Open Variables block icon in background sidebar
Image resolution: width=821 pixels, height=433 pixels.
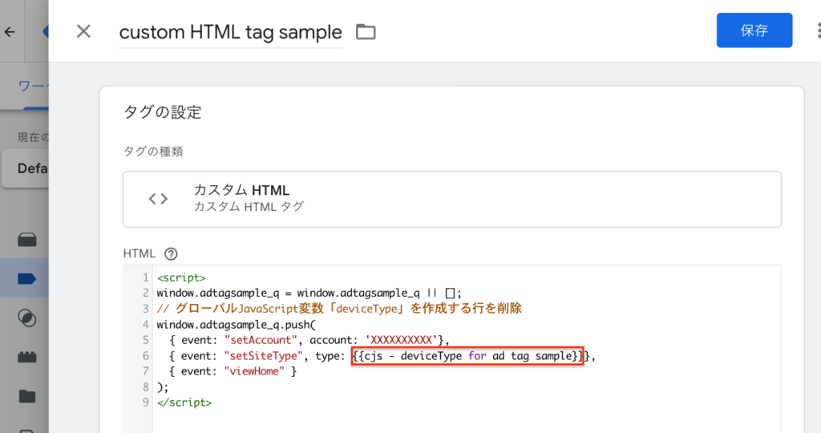coord(26,357)
